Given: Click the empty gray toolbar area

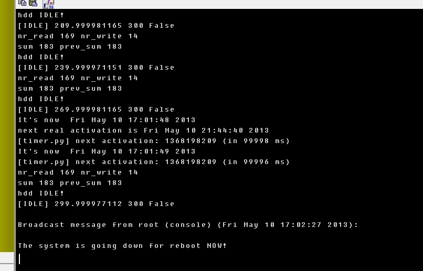Looking at the screenshot, I should coord(237,4).
